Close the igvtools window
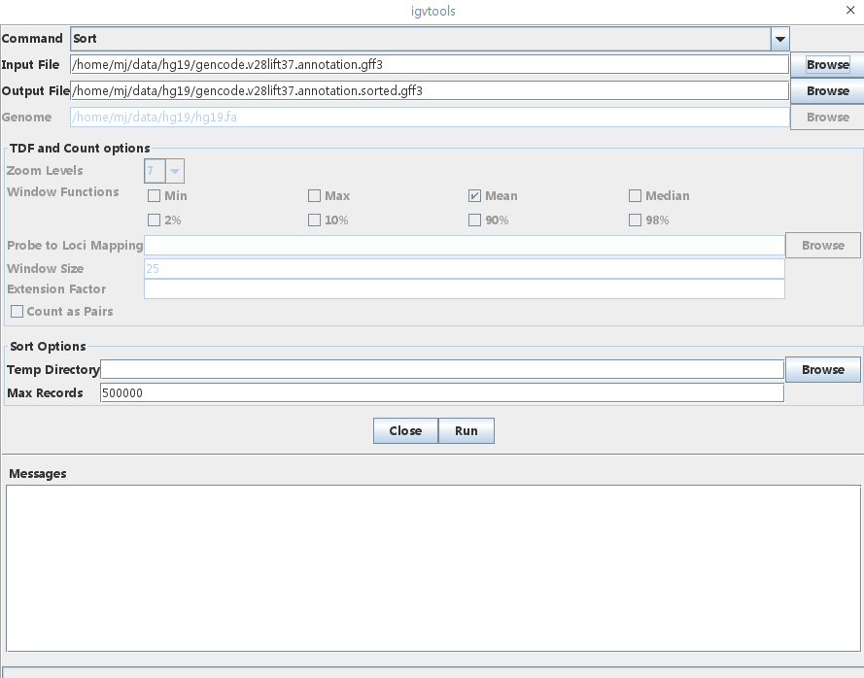Screen dimensions: 864x678 (x=850, y=11)
